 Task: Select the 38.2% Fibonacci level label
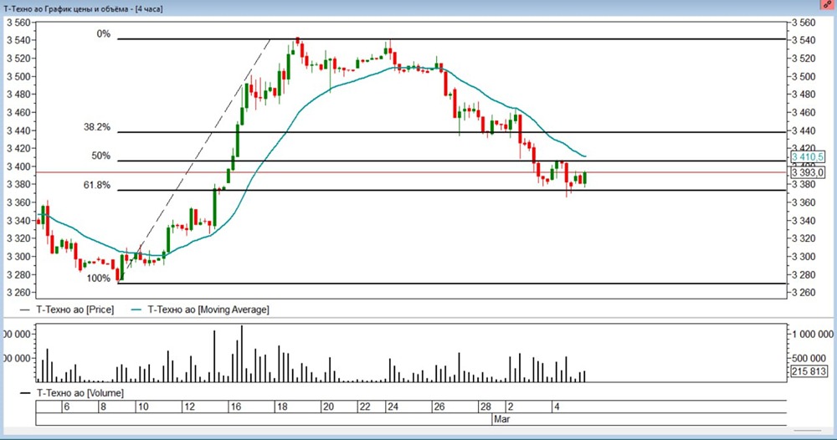point(96,127)
